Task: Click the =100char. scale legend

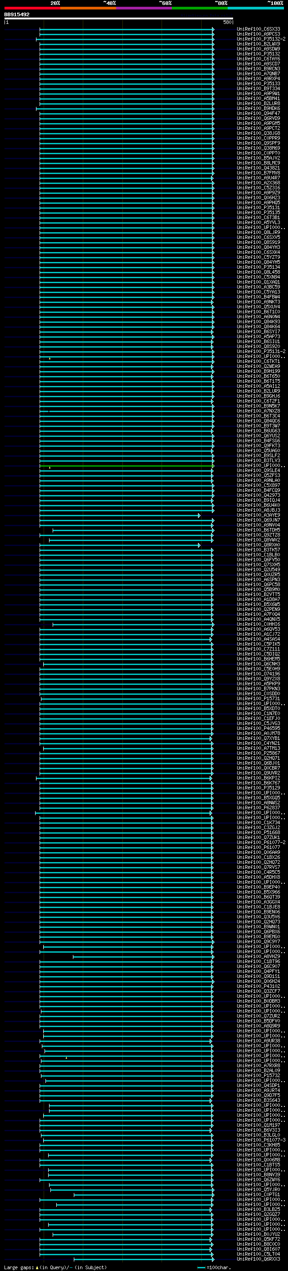Action: pos(214,1267)
